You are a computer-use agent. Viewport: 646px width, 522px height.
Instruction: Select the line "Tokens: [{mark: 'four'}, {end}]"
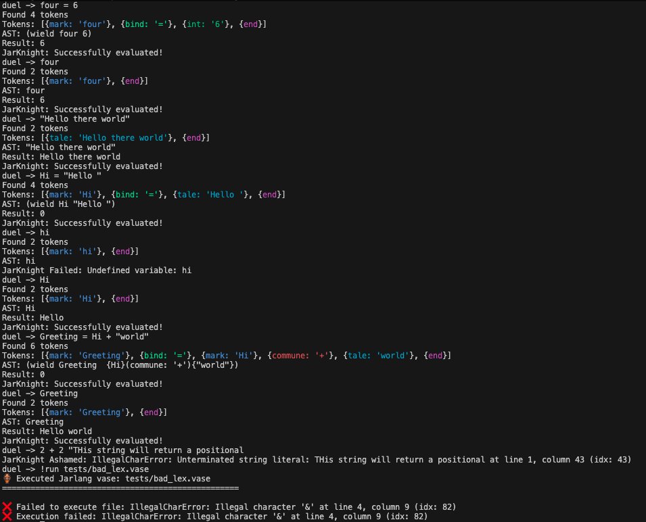(75, 81)
